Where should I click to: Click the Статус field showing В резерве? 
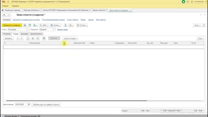pos(17,30)
